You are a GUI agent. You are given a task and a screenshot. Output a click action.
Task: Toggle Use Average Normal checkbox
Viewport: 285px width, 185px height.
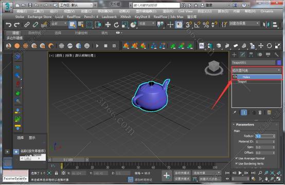point(237,158)
